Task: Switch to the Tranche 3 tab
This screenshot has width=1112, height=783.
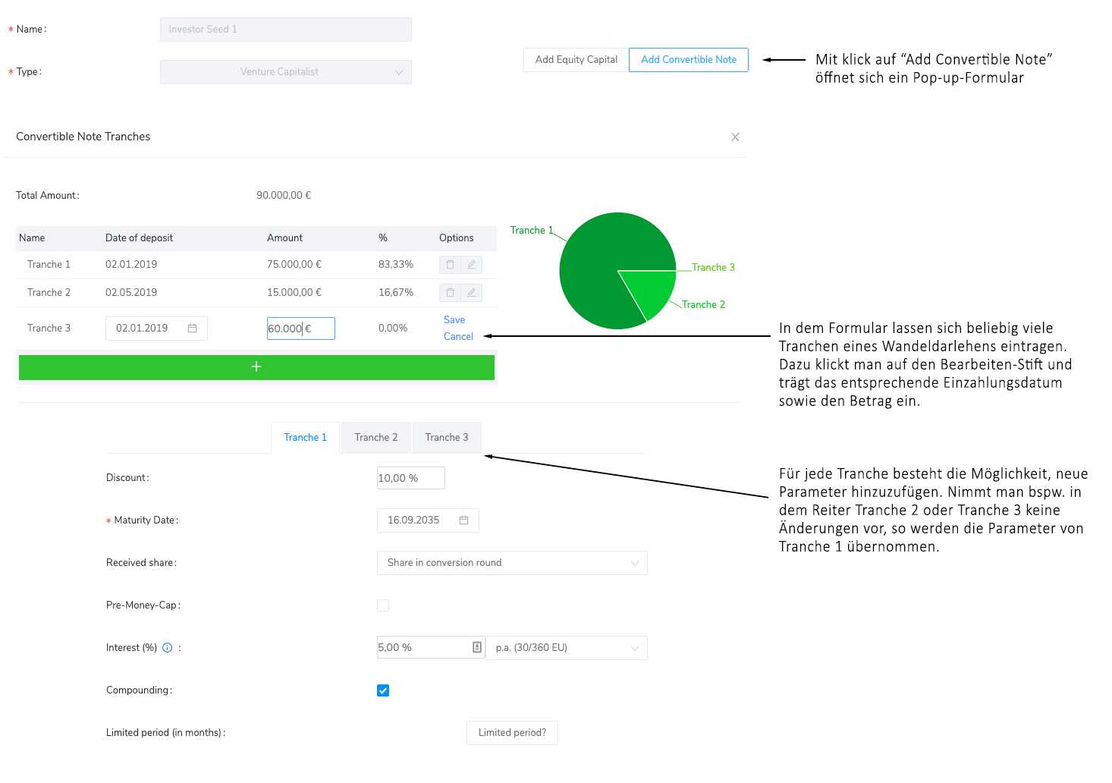Action: click(447, 438)
